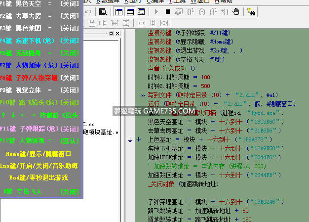Image resolution: width=309 pixels, height=222 pixels.
Task: Click the hand tool toolbar icon
Action: pos(236,11)
